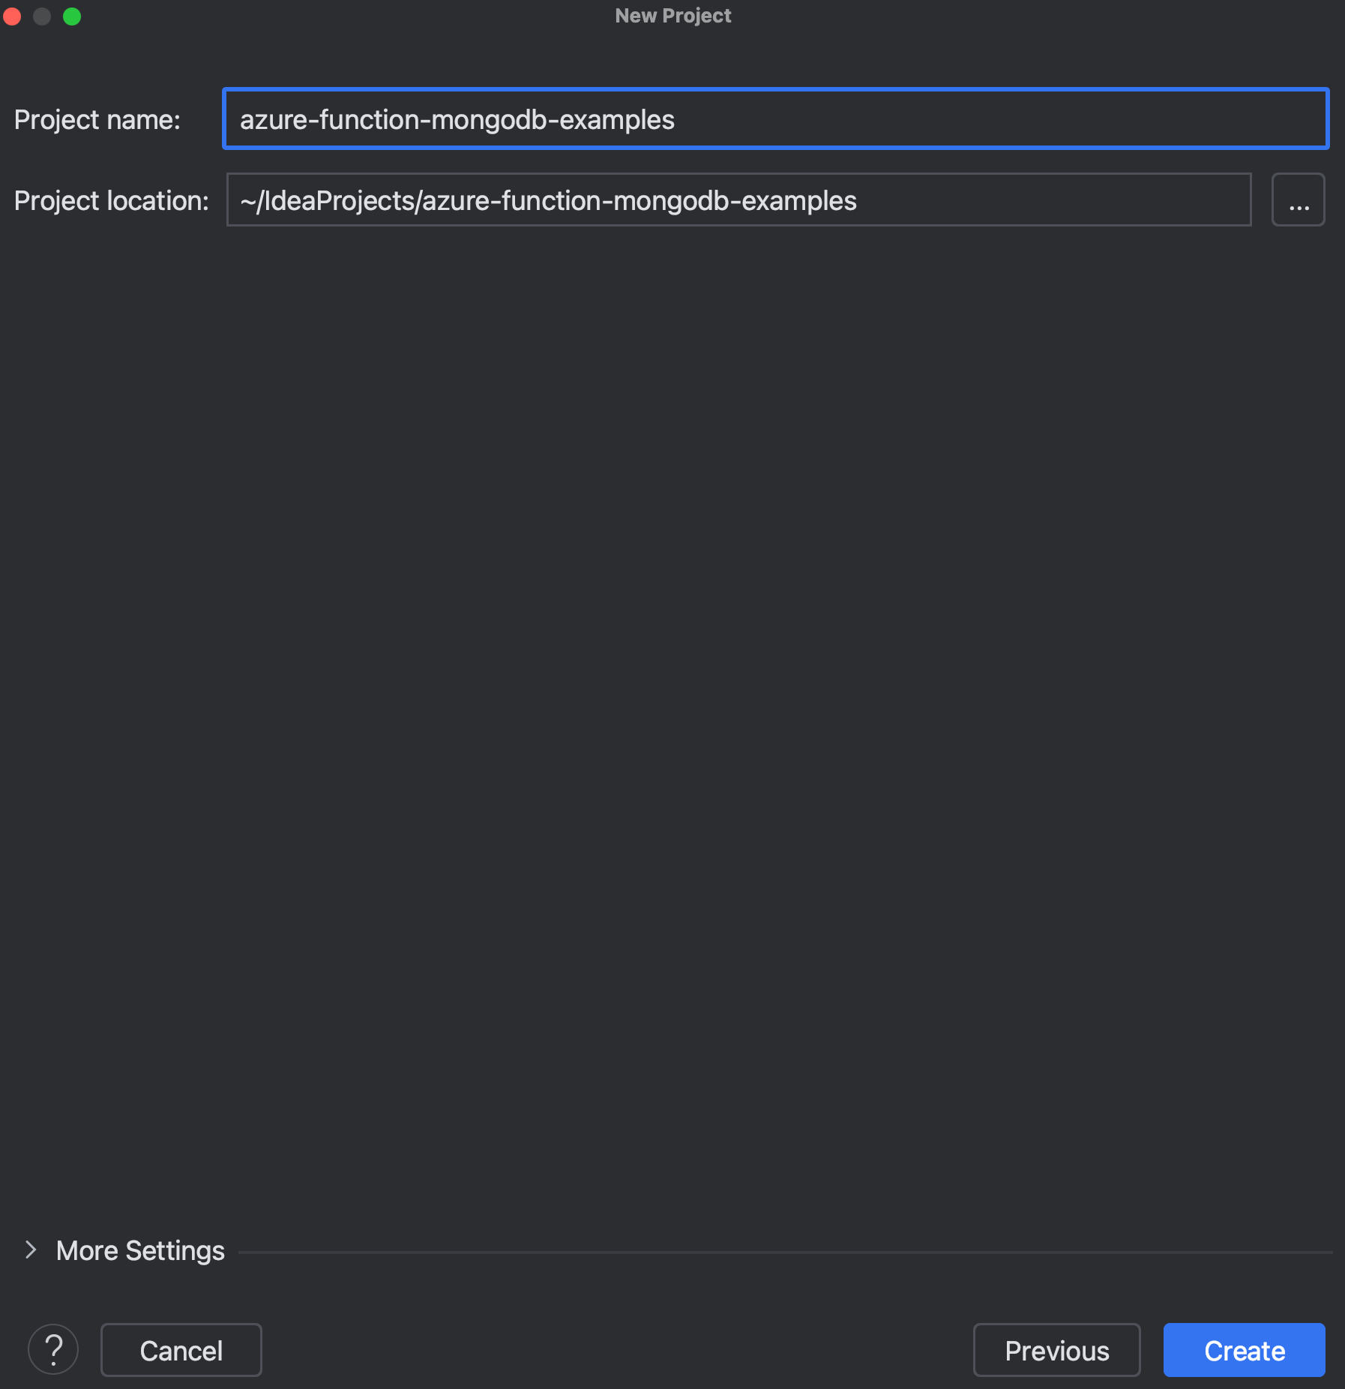Click the New Project dialog title
This screenshot has height=1389, width=1345.
click(672, 15)
